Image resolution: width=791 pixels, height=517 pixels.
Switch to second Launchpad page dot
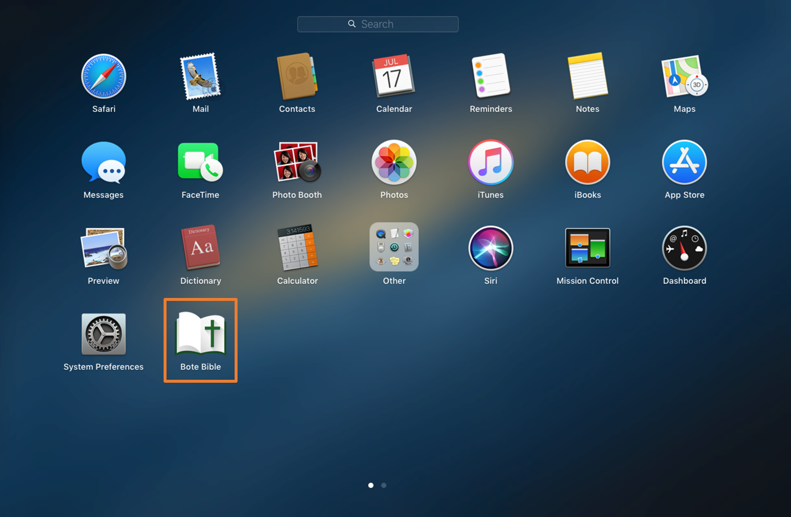[x=384, y=485]
